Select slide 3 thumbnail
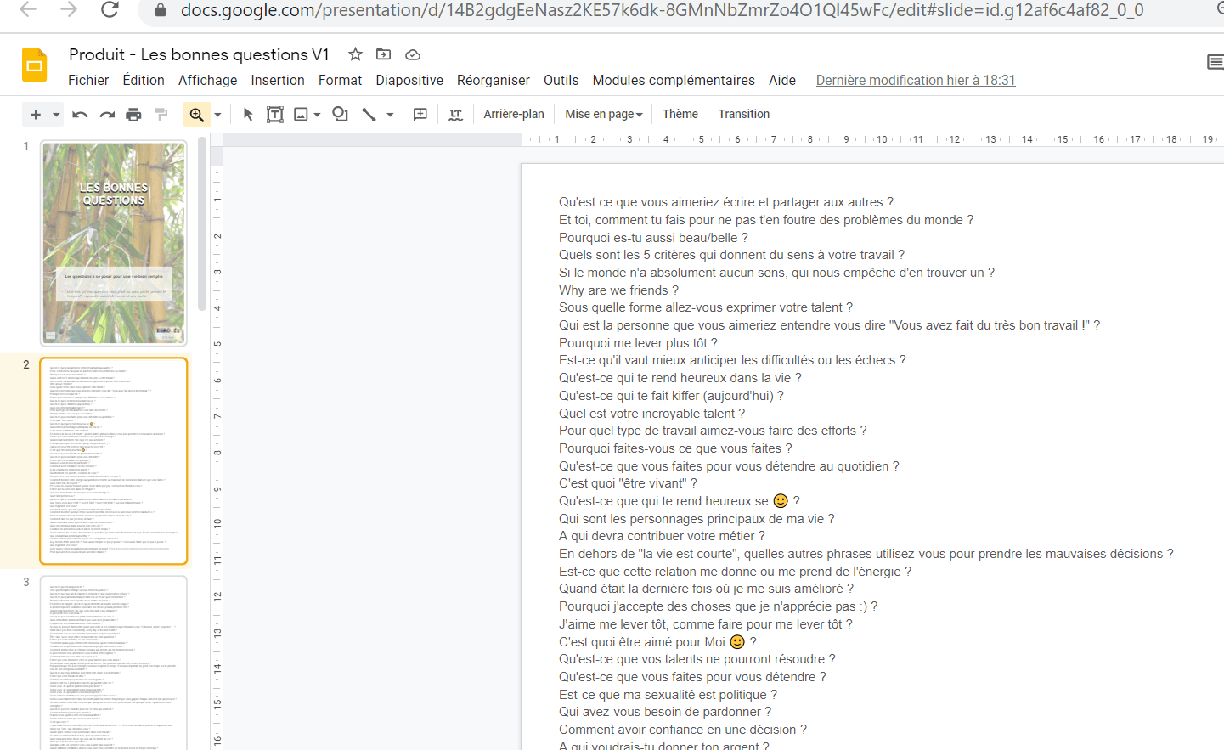This screenshot has width=1224, height=750. (114, 663)
